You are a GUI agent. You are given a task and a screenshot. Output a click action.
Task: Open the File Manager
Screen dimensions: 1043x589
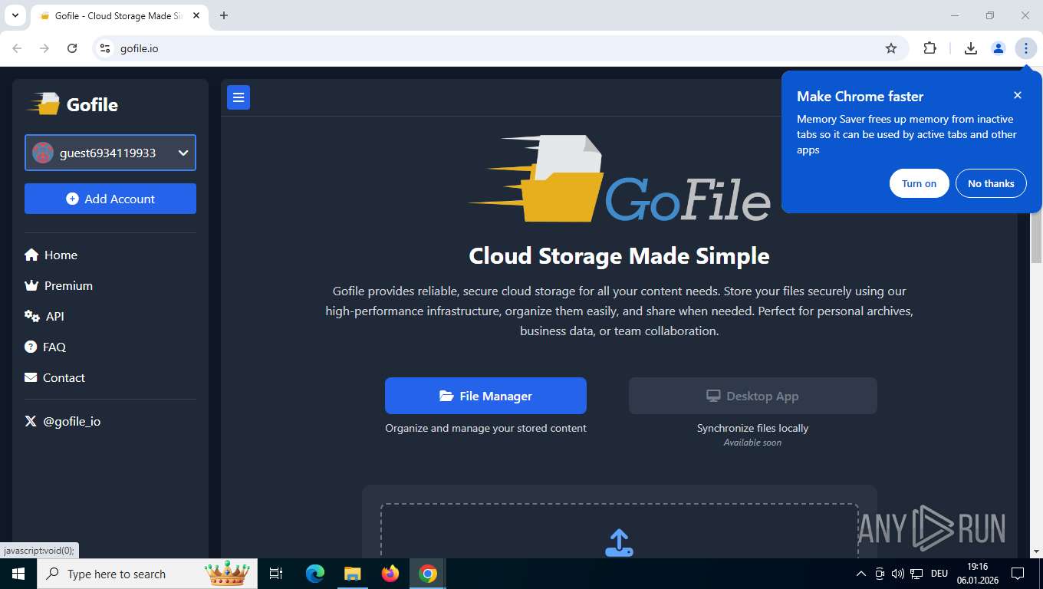tap(485, 396)
